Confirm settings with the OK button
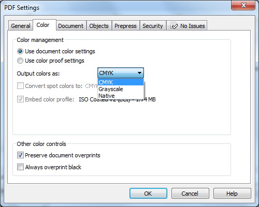Viewport: 259px width, 207px height. pyautogui.click(x=148, y=194)
